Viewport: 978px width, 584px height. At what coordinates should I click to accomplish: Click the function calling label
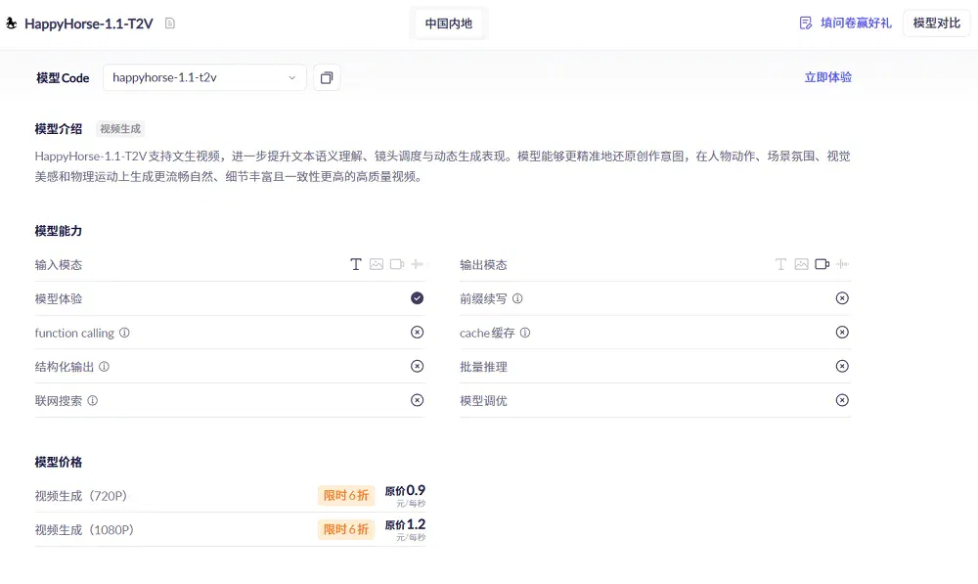coord(74,334)
